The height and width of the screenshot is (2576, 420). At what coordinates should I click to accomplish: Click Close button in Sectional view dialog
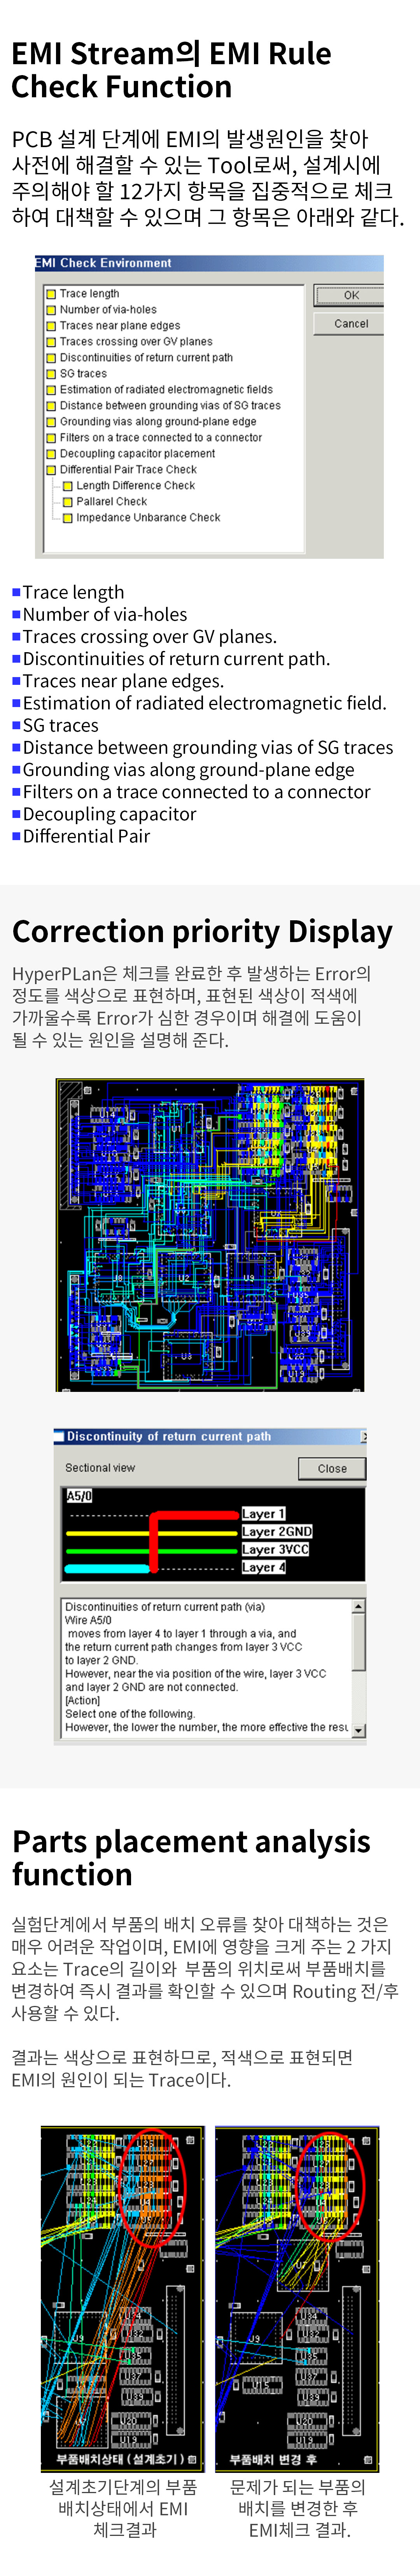point(332,1469)
